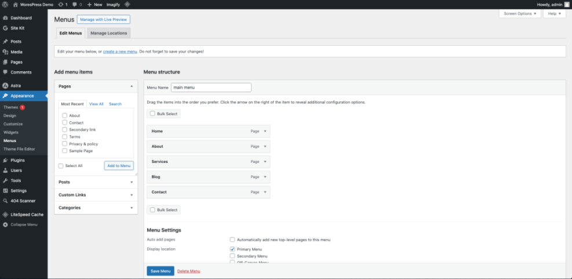Open Theme File Editor submenu item
572x279 pixels.
coord(19,149)
